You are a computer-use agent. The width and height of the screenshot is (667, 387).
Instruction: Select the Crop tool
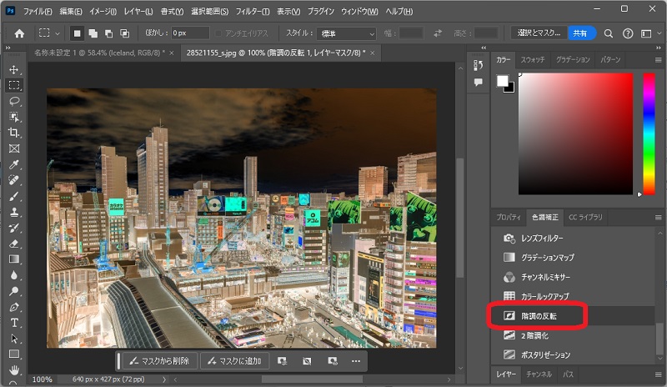14,133
